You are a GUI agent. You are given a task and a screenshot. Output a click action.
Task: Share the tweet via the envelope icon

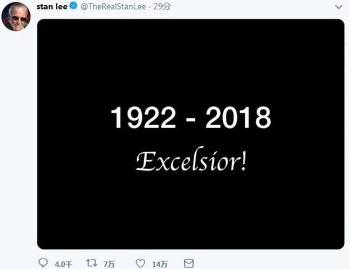pos(188,263)
